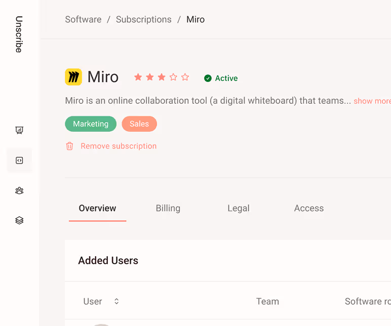The image size is (391, 326).
Task: Open the dashboard presentation icon in sidebar
Action: point(19,130)
